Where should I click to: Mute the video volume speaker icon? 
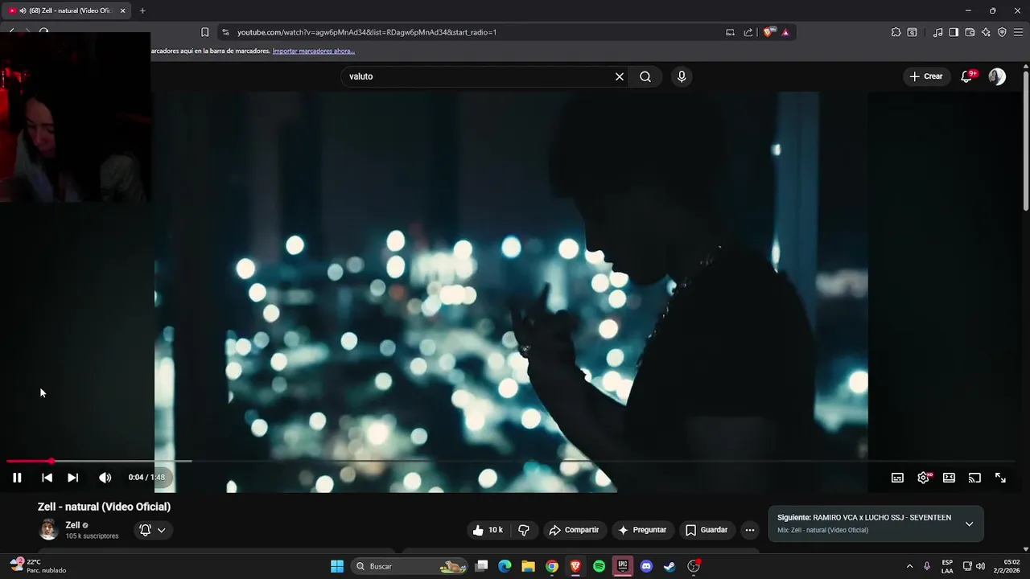coord(105,478)
